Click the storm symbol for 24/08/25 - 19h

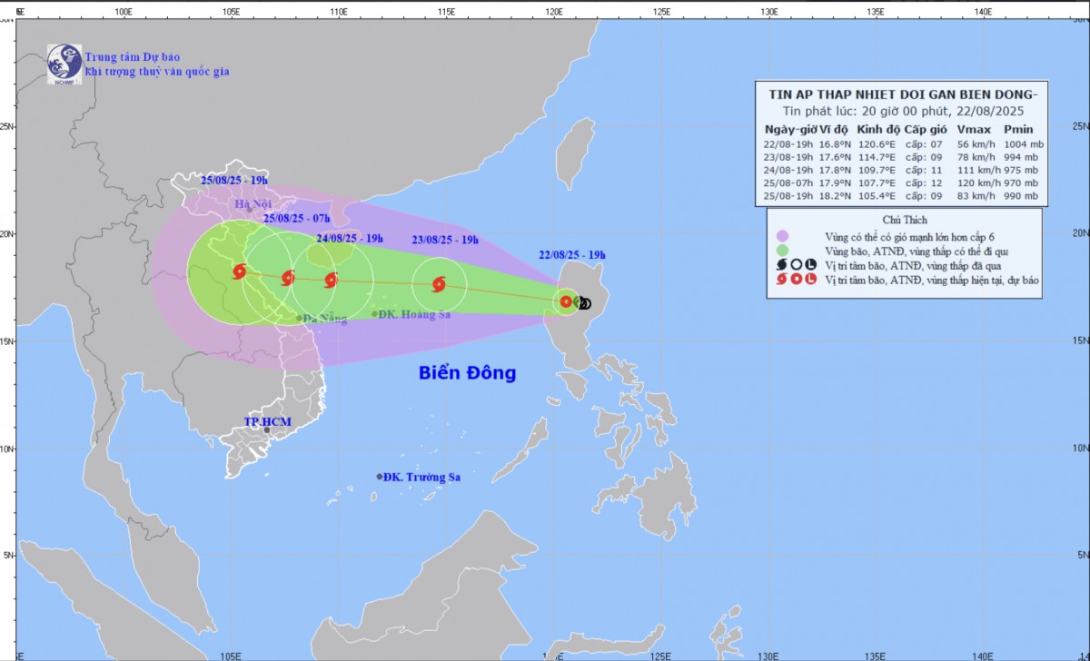coord(331,280)
